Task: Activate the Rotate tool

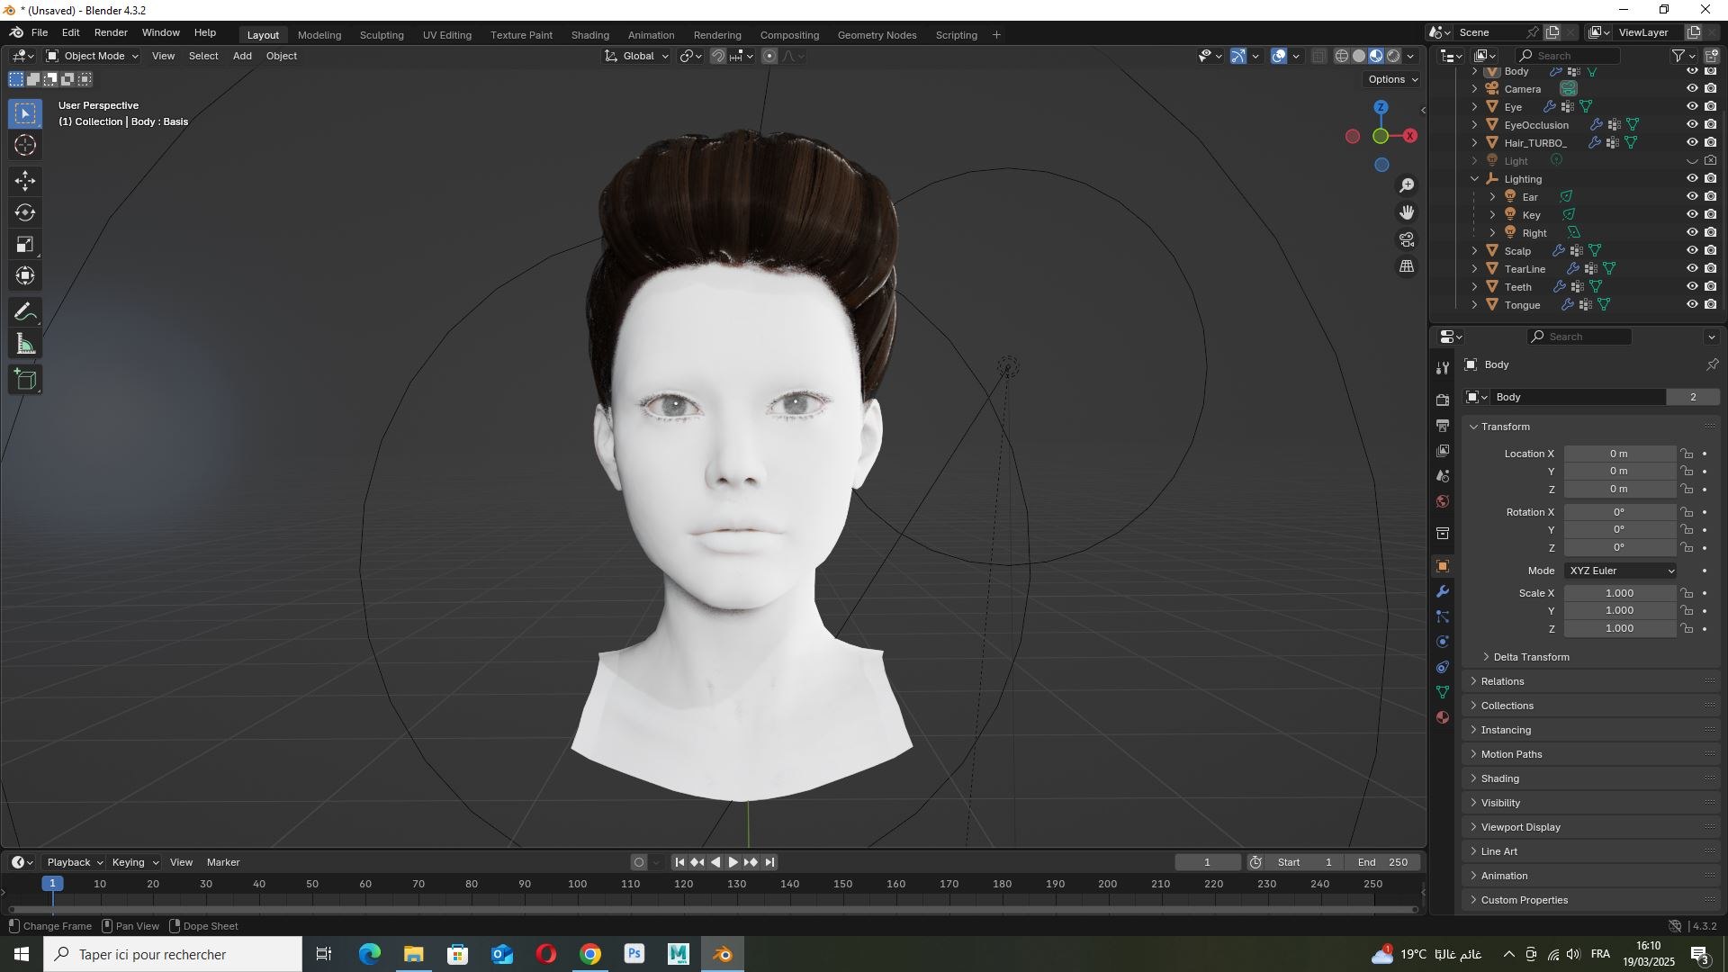Action: [x=25, y=212]
